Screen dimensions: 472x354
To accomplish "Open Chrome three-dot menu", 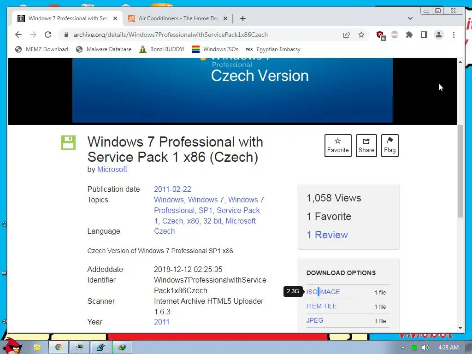I will point(454,35).
